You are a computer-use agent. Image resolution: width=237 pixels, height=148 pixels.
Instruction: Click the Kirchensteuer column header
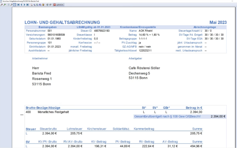97,129
